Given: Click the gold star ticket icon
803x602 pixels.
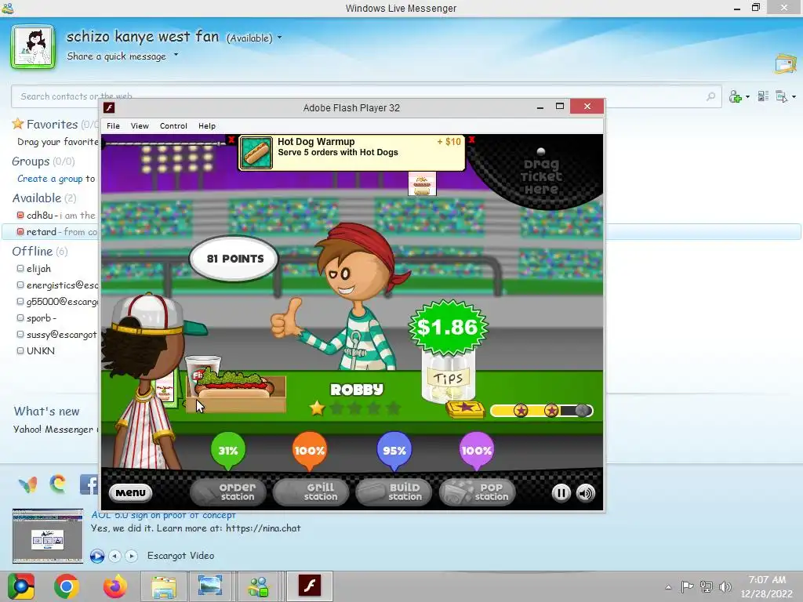Looking at the screenshot, I should pos(465,409).
